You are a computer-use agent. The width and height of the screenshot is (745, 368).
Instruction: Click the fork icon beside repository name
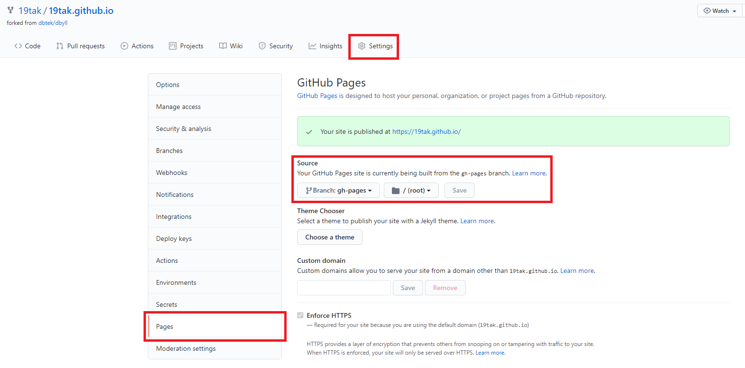click(x=11, y=10)
